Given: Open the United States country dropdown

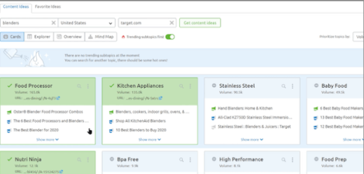Looking at the screenshot, I should (87, 23).
